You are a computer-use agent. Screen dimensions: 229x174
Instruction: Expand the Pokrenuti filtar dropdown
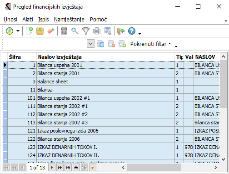170,44
